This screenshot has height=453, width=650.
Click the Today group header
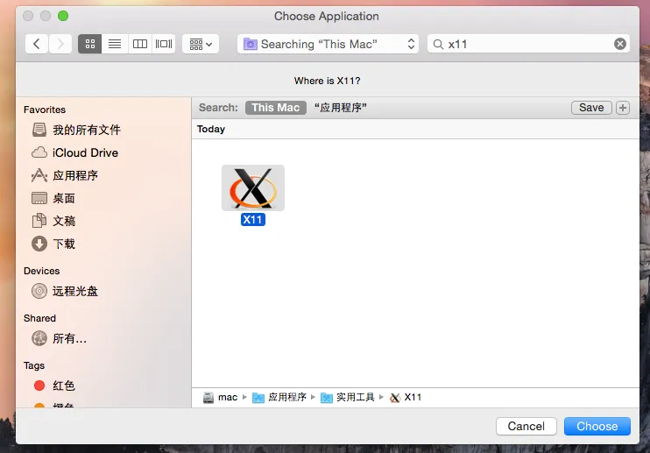tap(211, 130)
